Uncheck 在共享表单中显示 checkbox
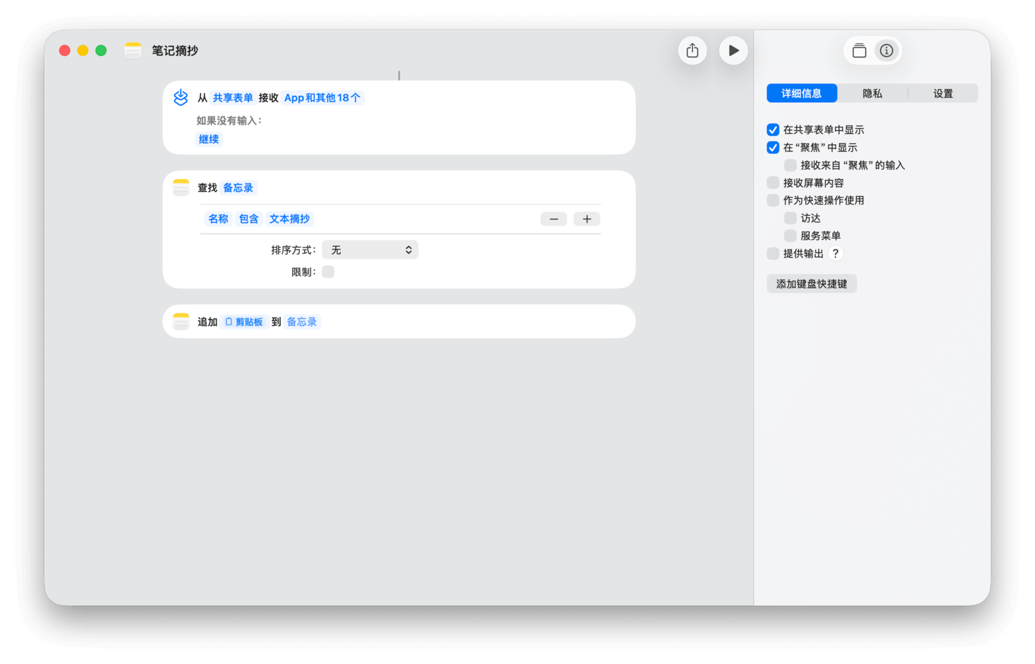The image size is (1035, 664). pos(773,130)
